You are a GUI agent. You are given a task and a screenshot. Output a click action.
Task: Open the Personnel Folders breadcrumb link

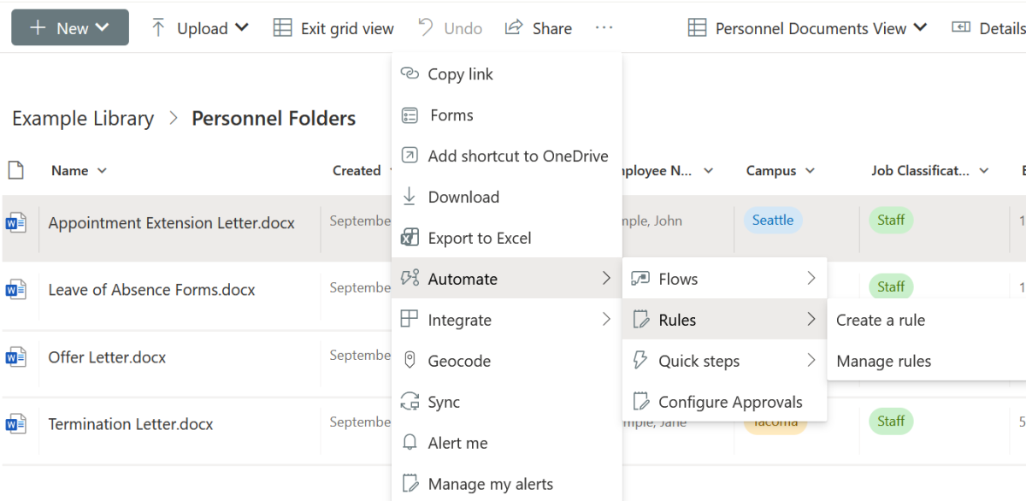(274, 118)
